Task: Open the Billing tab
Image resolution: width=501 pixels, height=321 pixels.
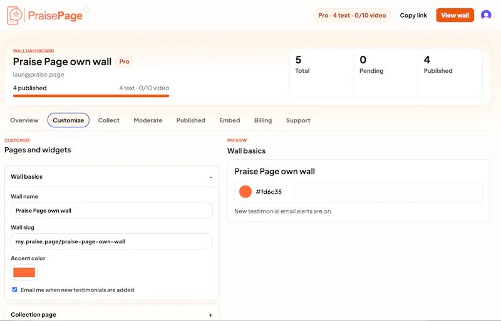Action: click(x=263, y=120)
